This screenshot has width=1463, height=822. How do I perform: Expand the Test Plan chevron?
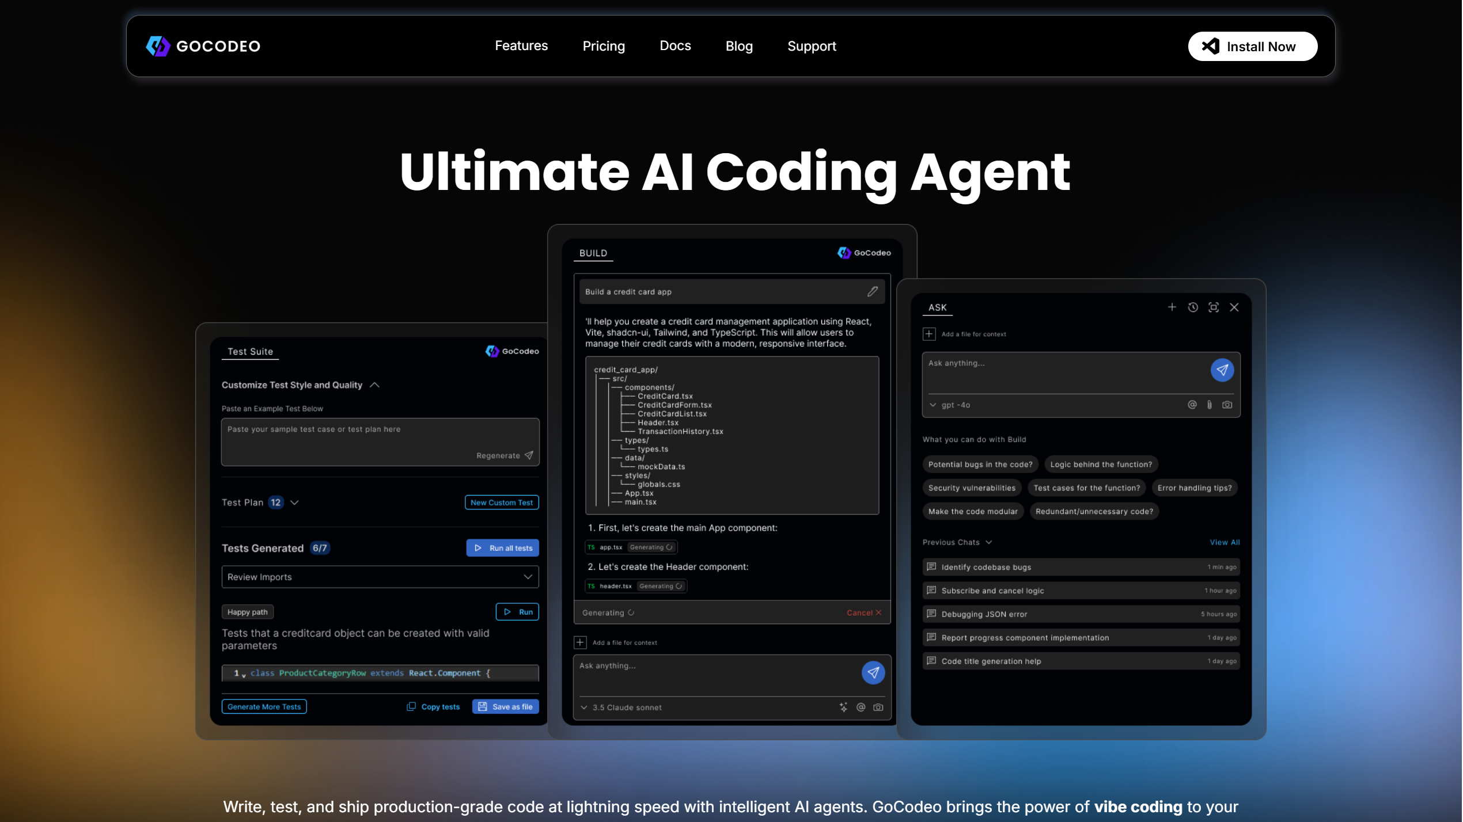point(294,503)
